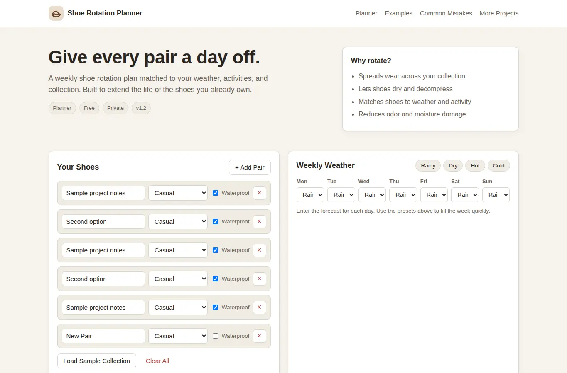
Task: Enable Waterproof for the New Pair row
Action: point(215,336)
